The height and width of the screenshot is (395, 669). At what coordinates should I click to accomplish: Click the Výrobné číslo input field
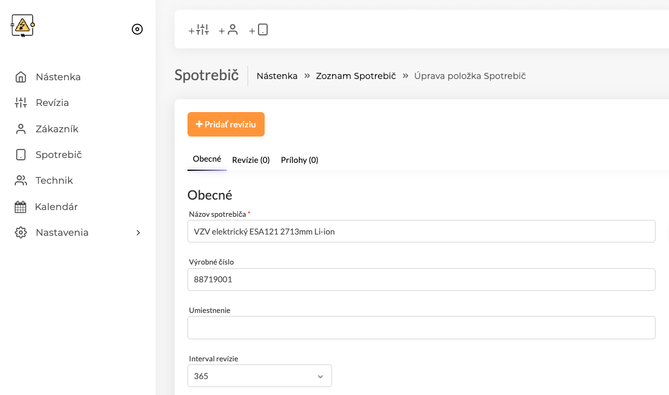pyautogui.click(x=421, y=279)
